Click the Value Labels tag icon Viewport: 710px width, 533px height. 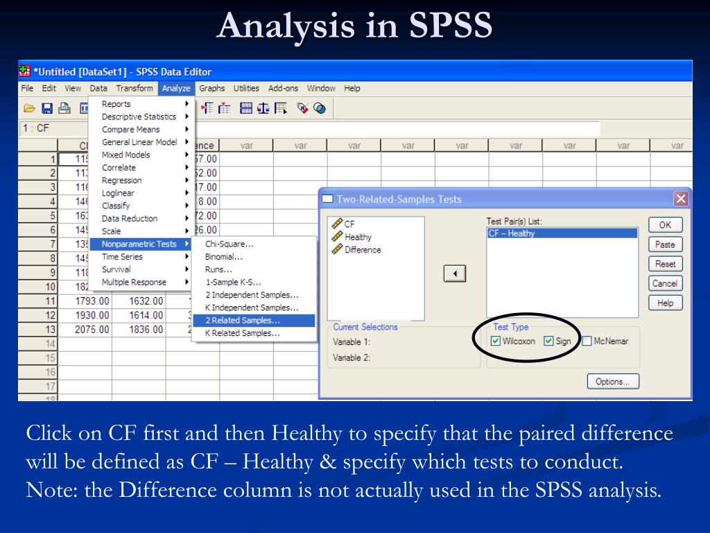click(302, 108)
